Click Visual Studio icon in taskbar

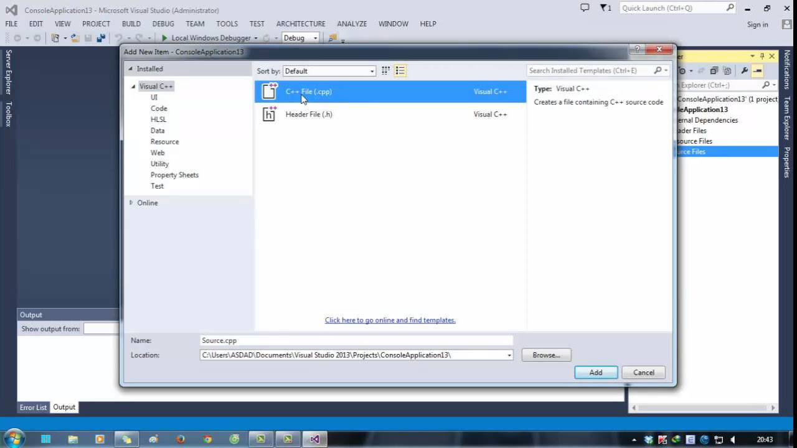[315, 439]
